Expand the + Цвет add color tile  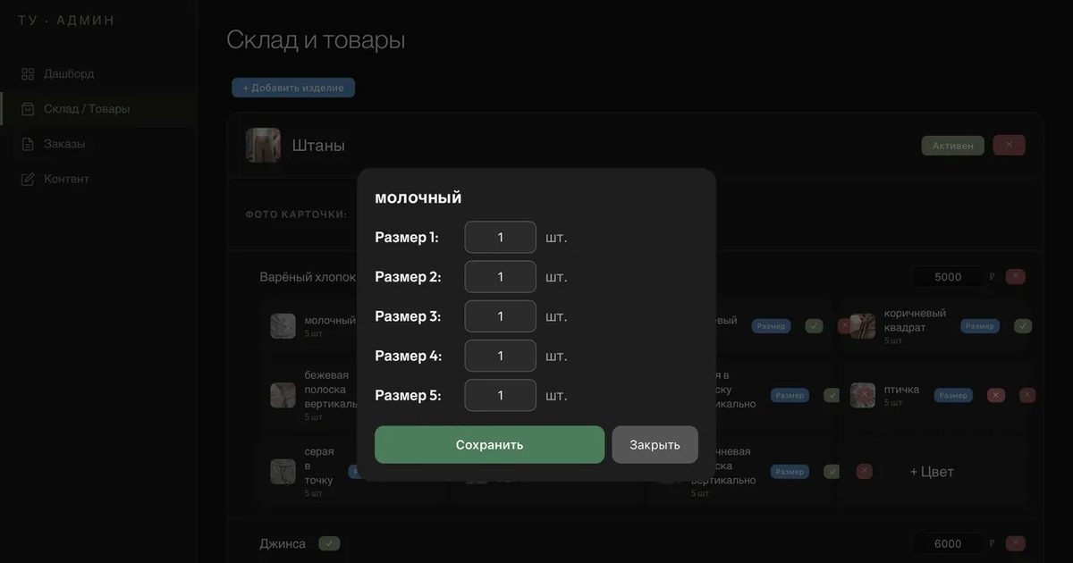932,472
